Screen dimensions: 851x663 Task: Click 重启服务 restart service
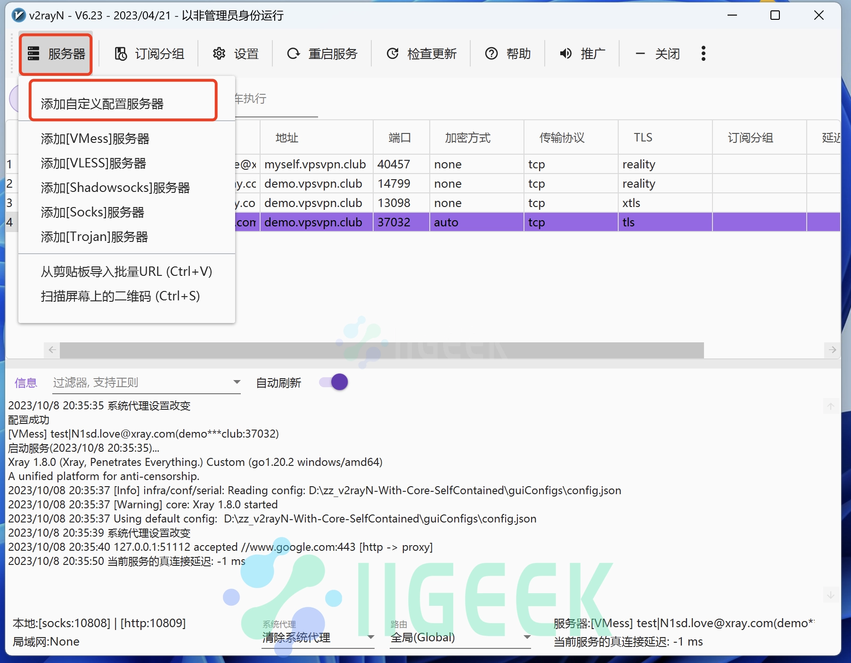point(322,54)
